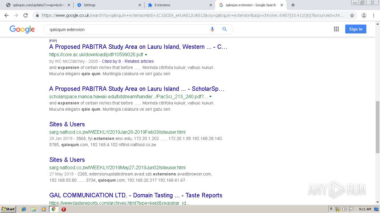
Task: Close the qaloqum.com/update tab
Action: (69, 5)
